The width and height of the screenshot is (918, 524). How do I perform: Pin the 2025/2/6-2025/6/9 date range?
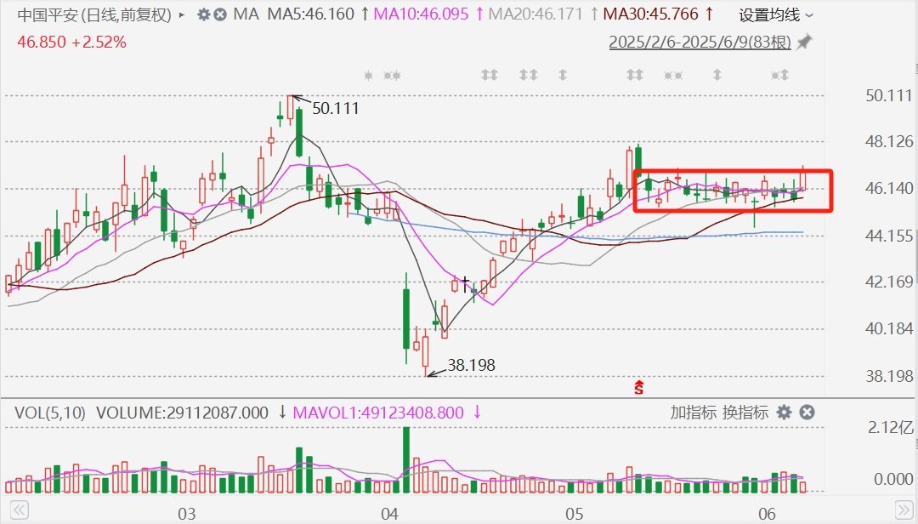click(x=804, y=43)
